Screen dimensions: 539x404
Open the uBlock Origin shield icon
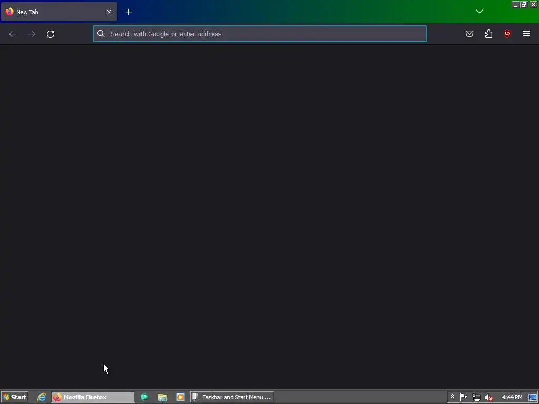point(507,34)
